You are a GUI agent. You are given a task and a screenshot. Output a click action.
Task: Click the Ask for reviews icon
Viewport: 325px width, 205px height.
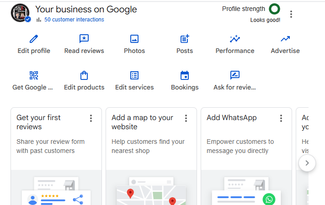point(235,75)
